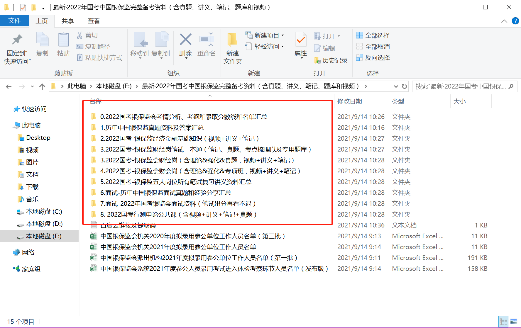Select folder 6.面试-历年中国银保监面试真题和经验分享汇总
This screenshot has height=328, width=521.
(x=166, y=193)
